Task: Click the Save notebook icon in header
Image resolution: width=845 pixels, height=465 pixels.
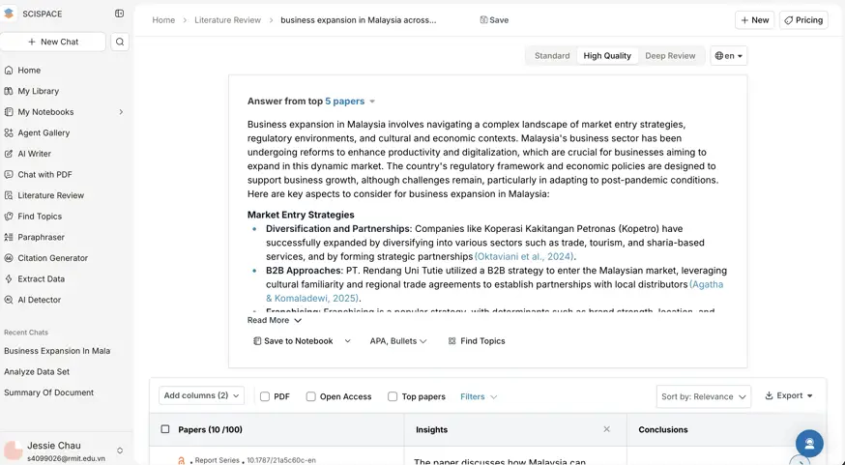Action: pyautogui.click(x=483, y=20)
